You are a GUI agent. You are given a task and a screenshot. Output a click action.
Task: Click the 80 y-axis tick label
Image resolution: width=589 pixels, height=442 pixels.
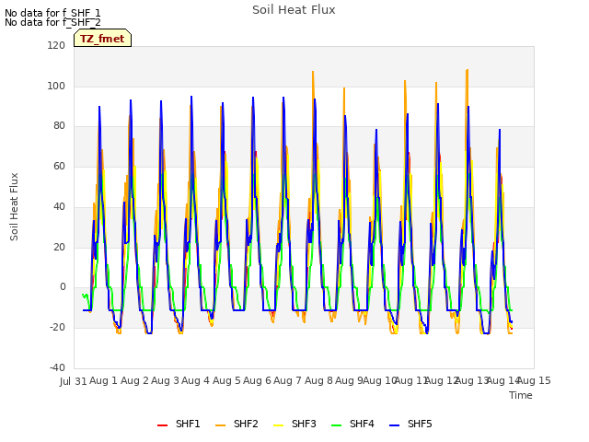click(59, 125)
